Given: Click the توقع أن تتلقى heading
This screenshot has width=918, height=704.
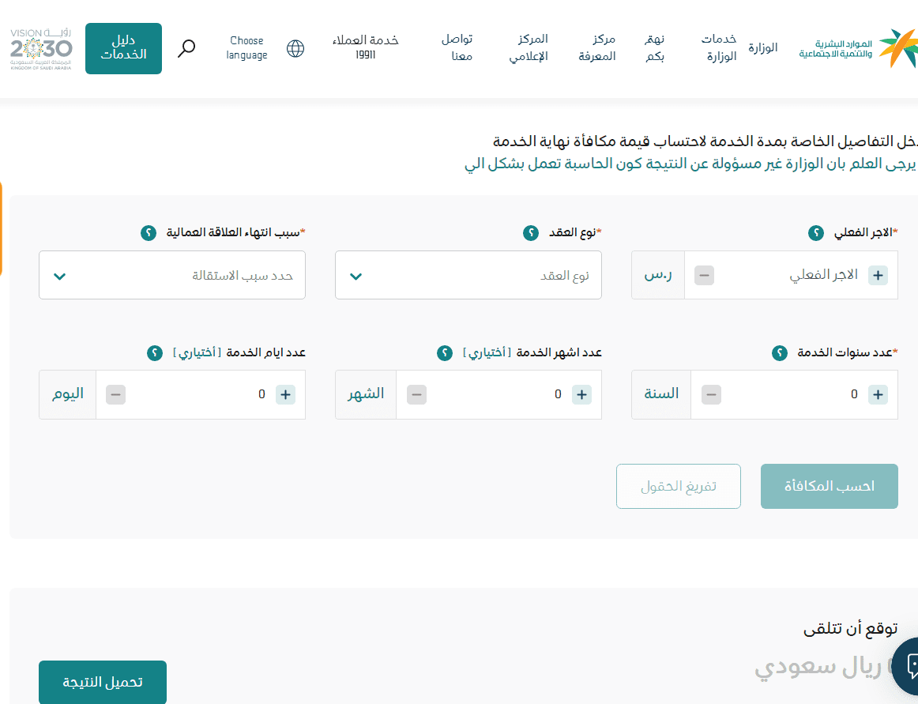Looking at the screenshot, I should (x=850, y=630).
